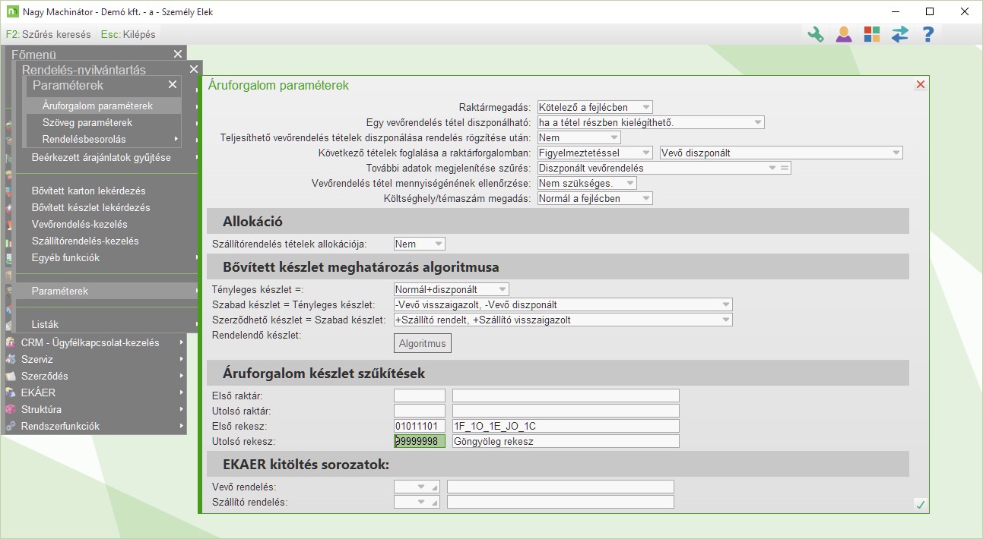The image size is (983, 539).
Task: Click the Szerviz gear icon in main menu
Action: coord(11,359)
